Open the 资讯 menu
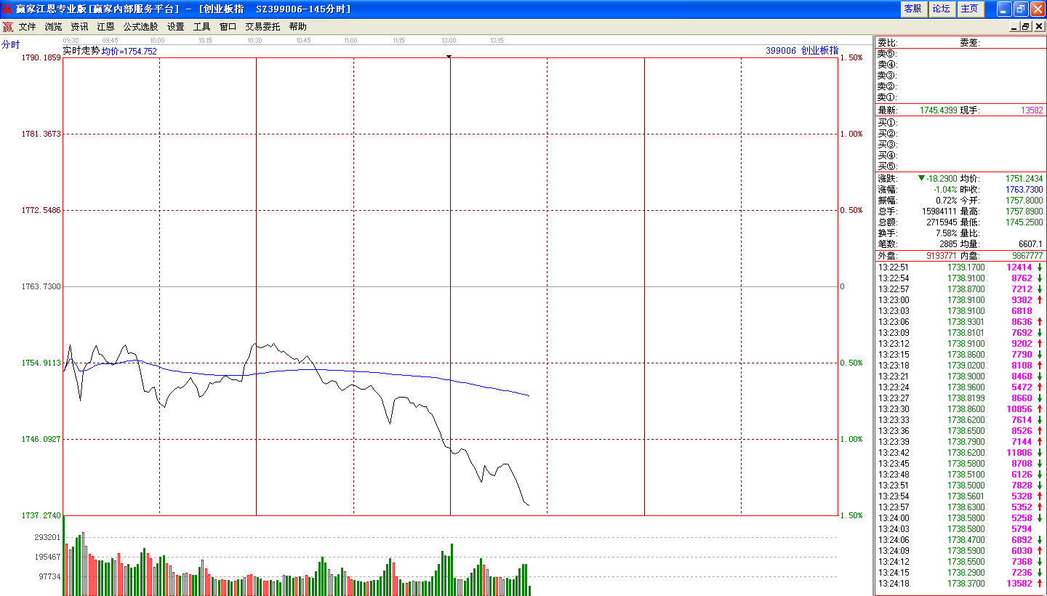1047x596 pixels. (80, 27)
